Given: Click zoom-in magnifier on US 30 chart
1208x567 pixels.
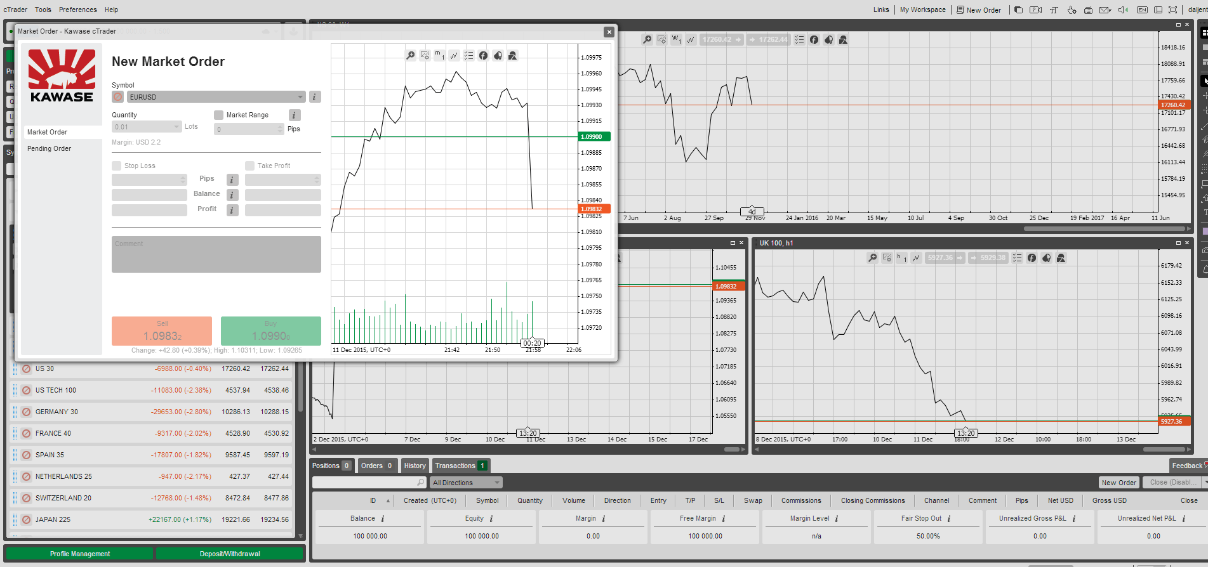Looking at the screenshot, I should pyautogui.click(x=647, y=39).
